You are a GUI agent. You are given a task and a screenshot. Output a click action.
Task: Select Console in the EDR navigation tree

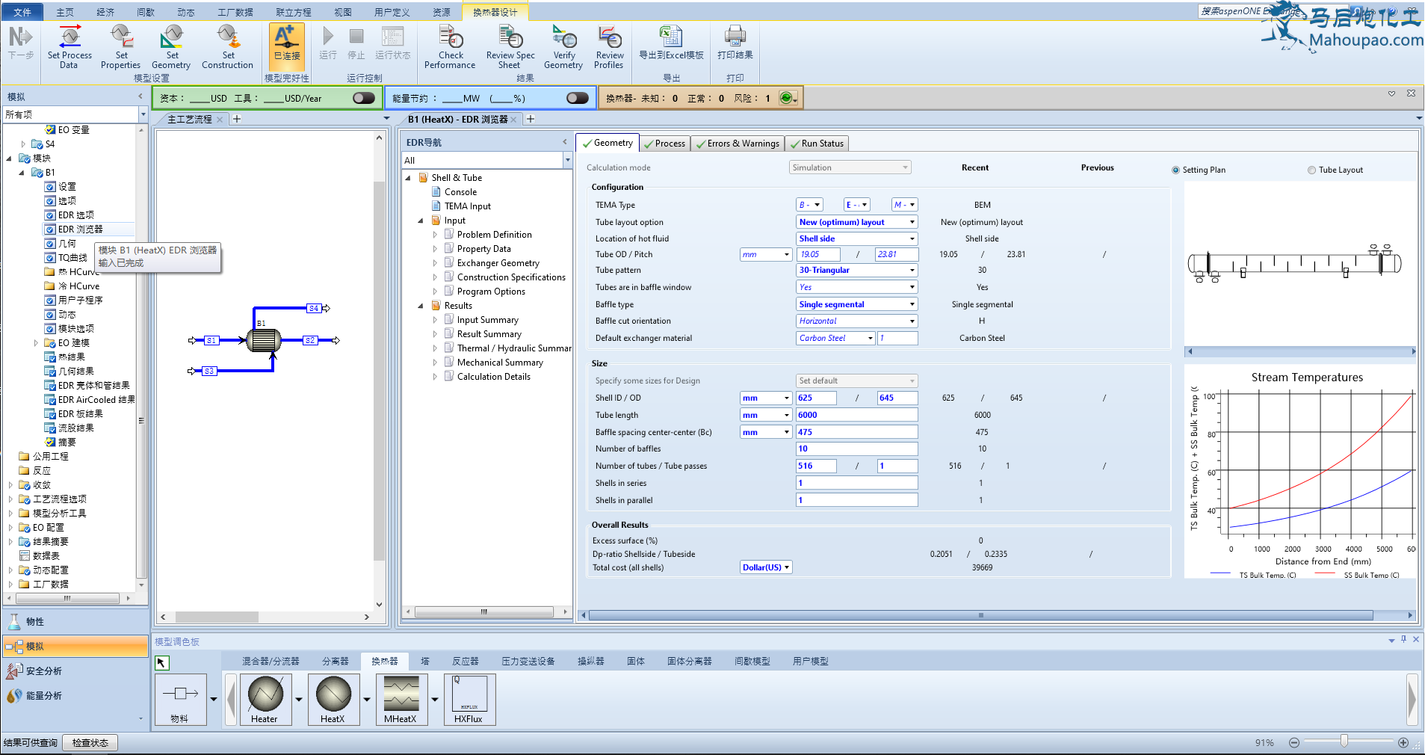point(460,192)
